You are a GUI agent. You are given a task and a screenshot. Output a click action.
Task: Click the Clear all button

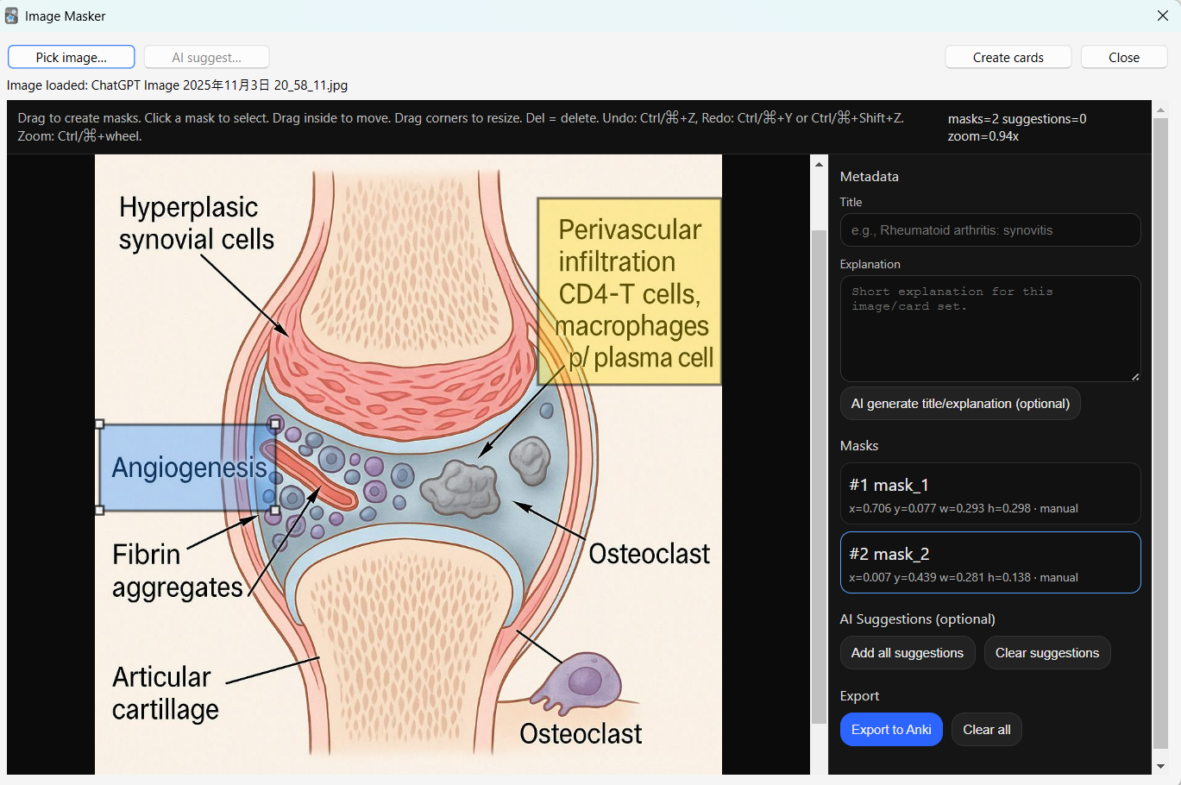pos(986,730)
